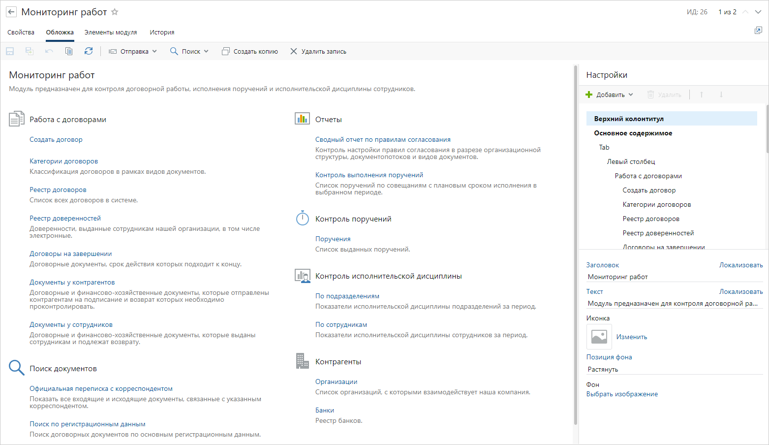Click the Контроль поручений stopwatch icon
Image resolution: width=769 pixels, height=445 pixels.
coord(302,218)
